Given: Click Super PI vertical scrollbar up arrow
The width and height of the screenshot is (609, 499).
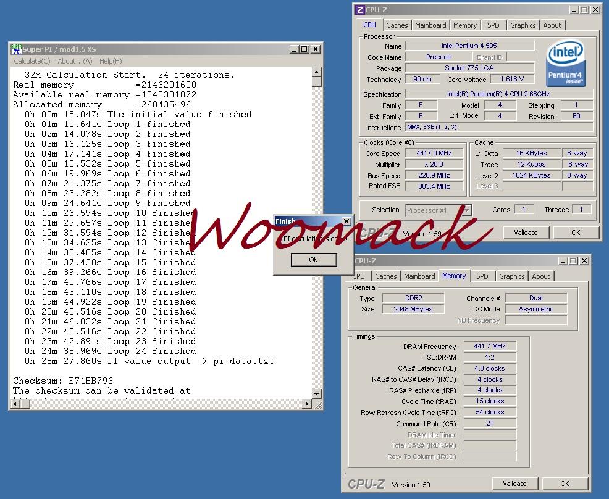Looking at the screenshot, I should 316,73.
